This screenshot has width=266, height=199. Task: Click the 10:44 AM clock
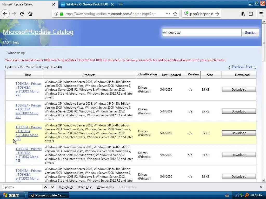256,195
